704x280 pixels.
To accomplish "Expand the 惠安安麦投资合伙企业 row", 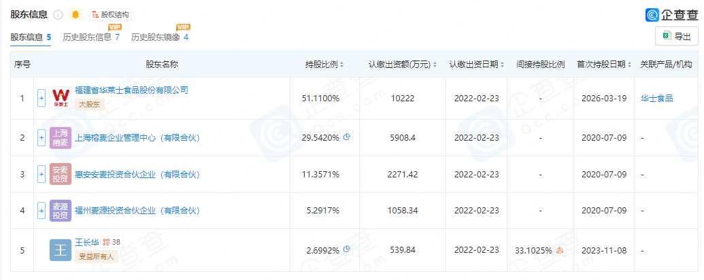I will [41, 175].
